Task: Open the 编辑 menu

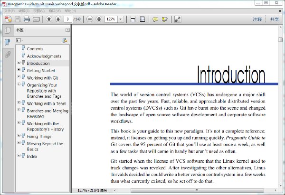Action: coord(24,11)
